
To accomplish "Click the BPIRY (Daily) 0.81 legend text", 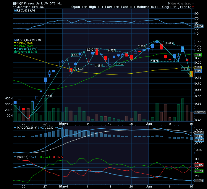I will [29, 40].
